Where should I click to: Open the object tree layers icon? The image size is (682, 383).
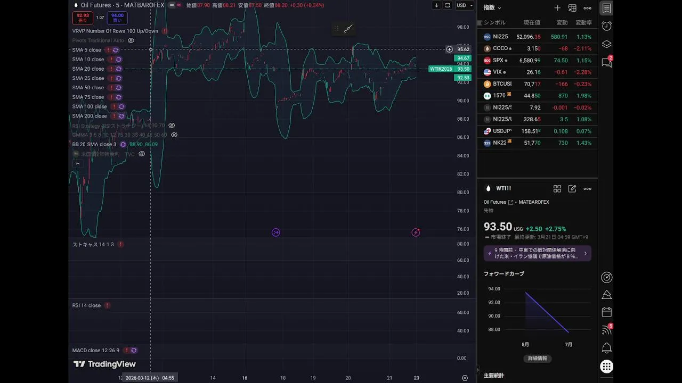(x=606, y=44)
